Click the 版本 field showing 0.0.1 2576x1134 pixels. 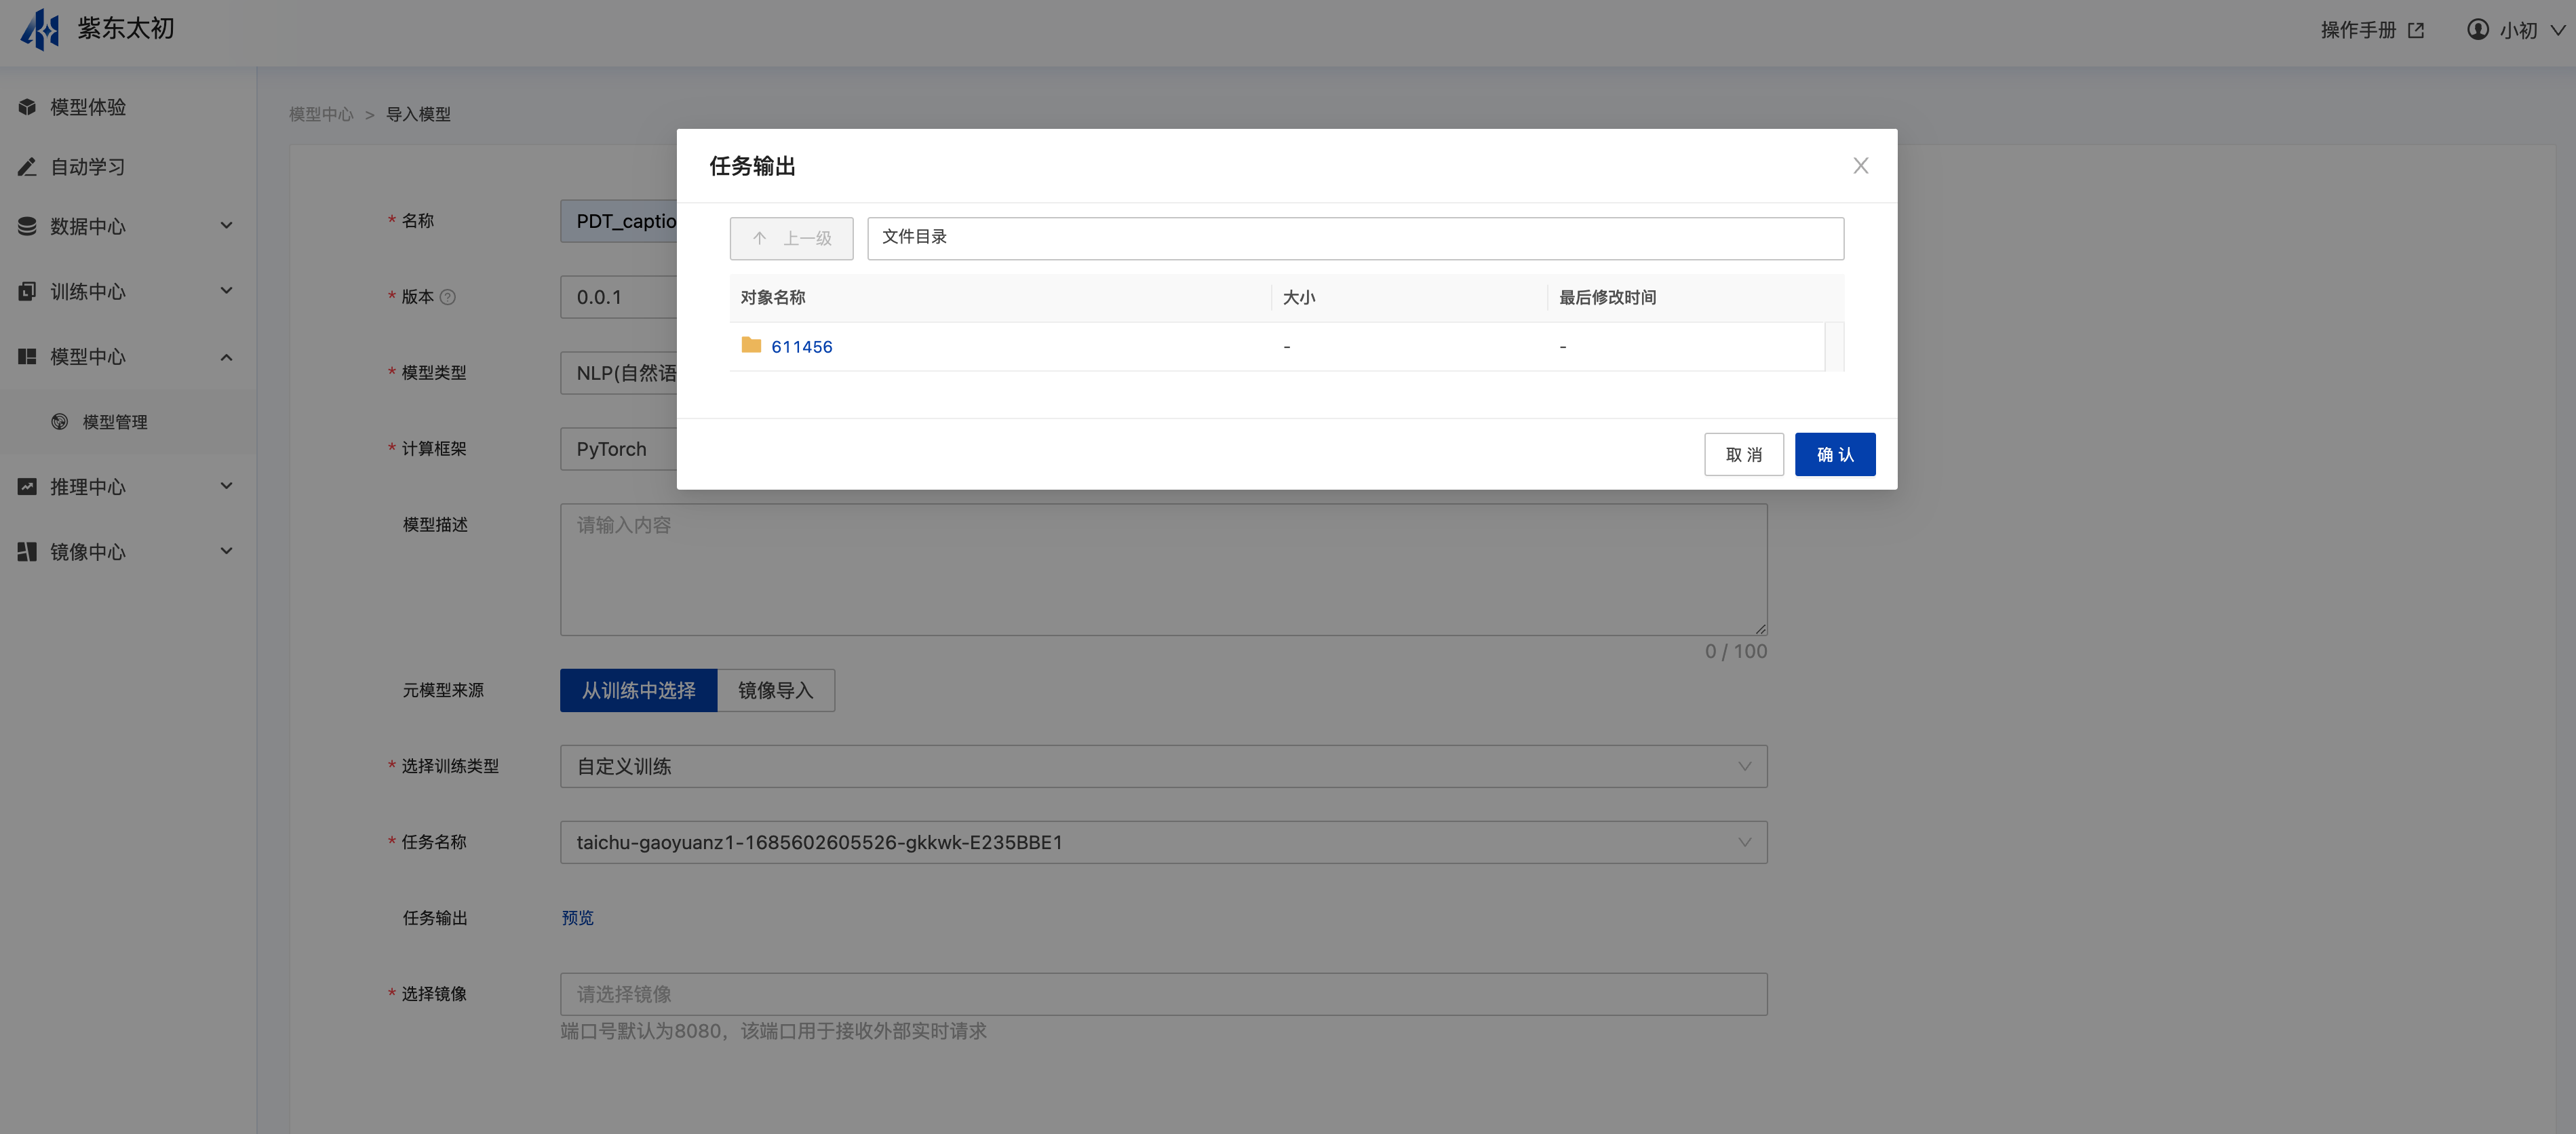coord(618,297)
